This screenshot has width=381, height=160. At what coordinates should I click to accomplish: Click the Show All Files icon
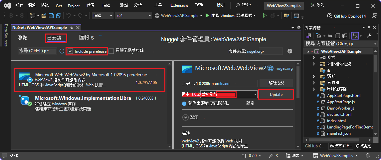tap(344, 36)
